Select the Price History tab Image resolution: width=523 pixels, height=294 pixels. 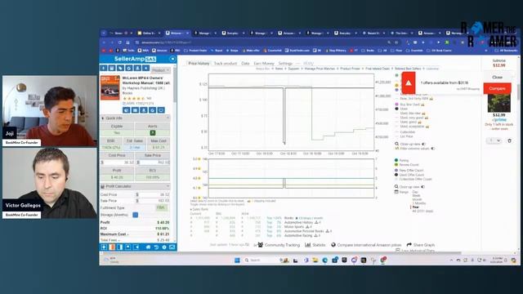(x=199, y=64)
